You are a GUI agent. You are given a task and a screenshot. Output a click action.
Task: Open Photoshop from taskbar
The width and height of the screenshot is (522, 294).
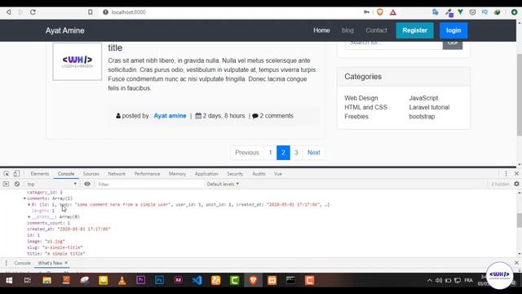coord(159,280)
